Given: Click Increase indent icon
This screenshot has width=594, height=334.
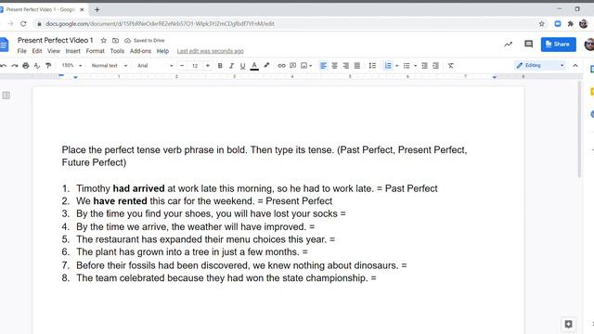Looking at the screenshot, I should coord(435,66).
